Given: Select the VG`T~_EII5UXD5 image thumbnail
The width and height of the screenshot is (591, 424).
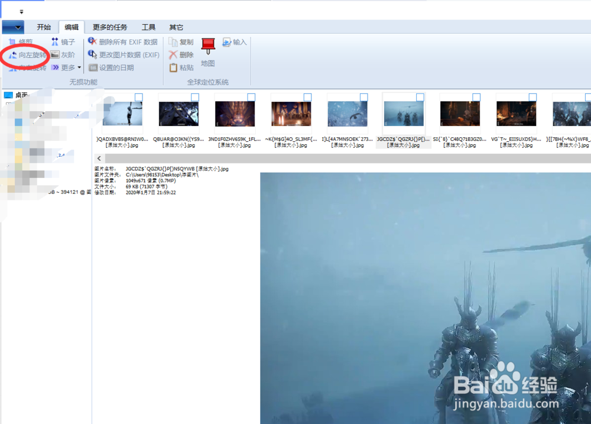Looking at the screenshot, I should click(517, 114).
